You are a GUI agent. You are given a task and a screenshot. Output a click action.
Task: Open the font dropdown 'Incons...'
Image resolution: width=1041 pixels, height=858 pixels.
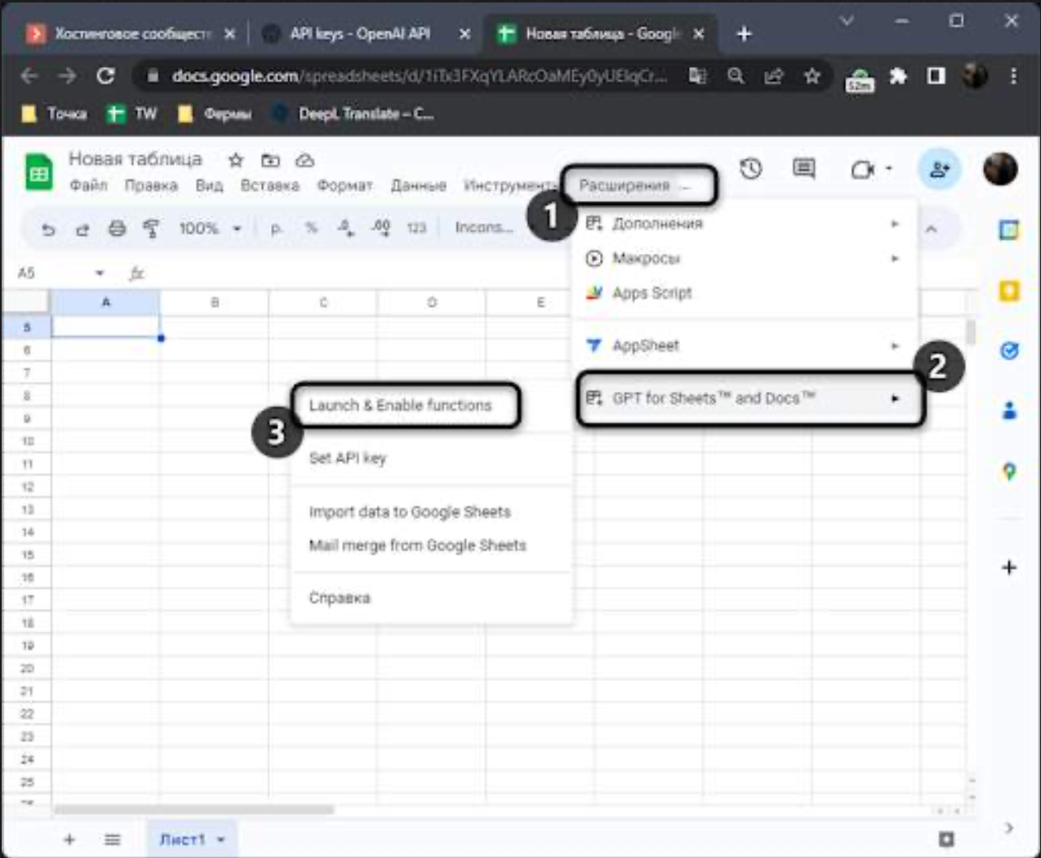point(484,227)
